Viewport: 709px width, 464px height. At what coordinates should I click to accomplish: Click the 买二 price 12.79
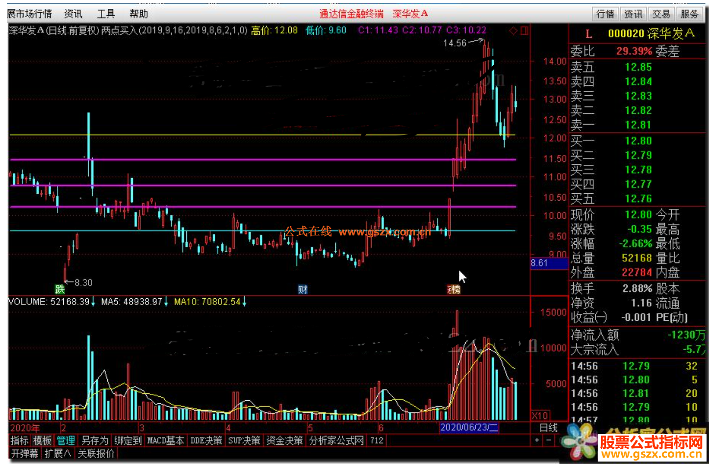point(638,155)
